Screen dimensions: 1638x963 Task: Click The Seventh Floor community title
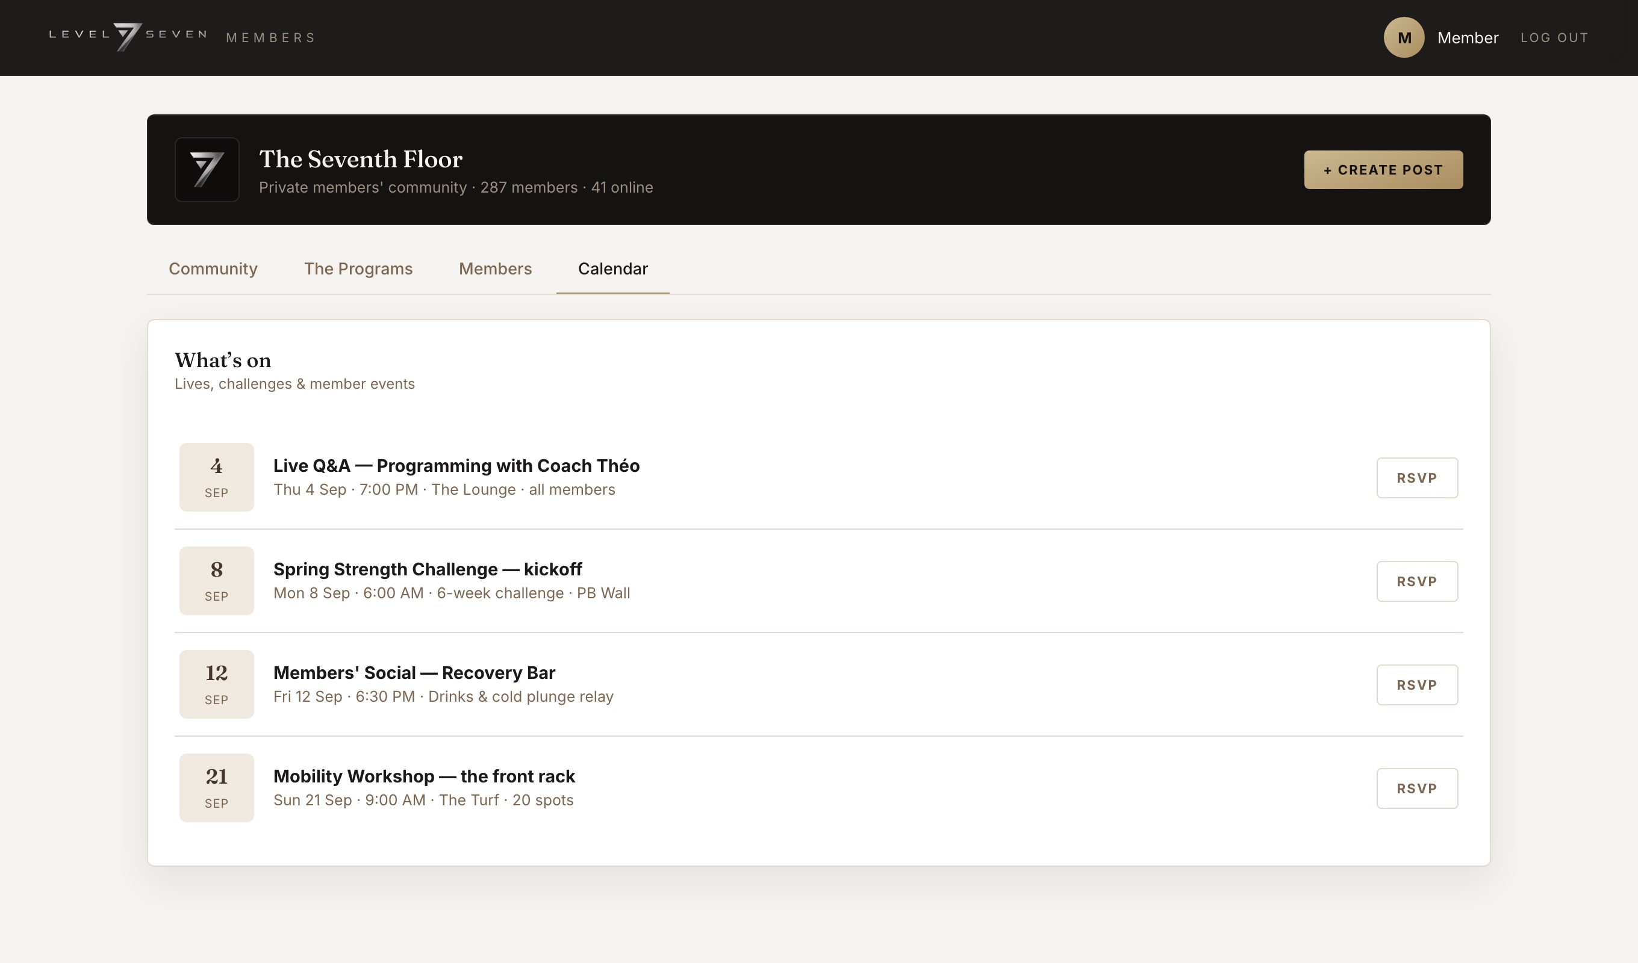pyautogui.click(x=361, y=159)
